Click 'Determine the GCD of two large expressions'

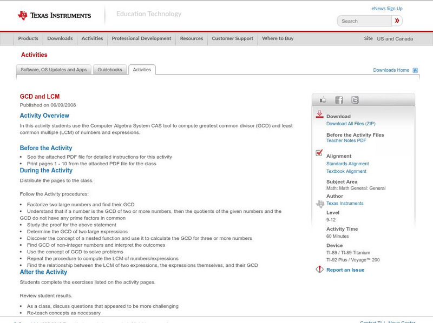point(77,232)
